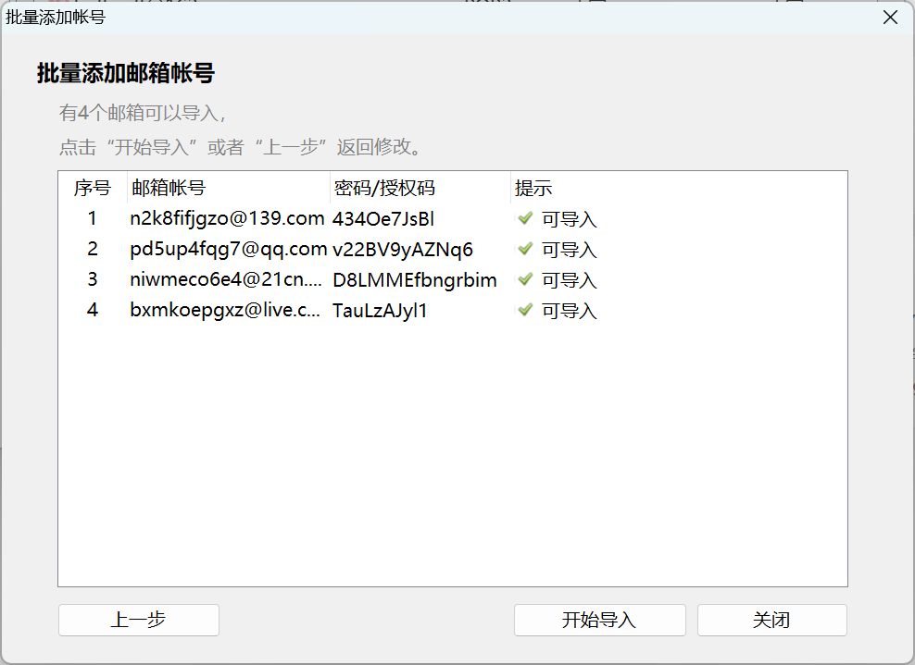Screen dimensions: 915x665
Task: Click the 提示 column header
Action: [533, 188]
